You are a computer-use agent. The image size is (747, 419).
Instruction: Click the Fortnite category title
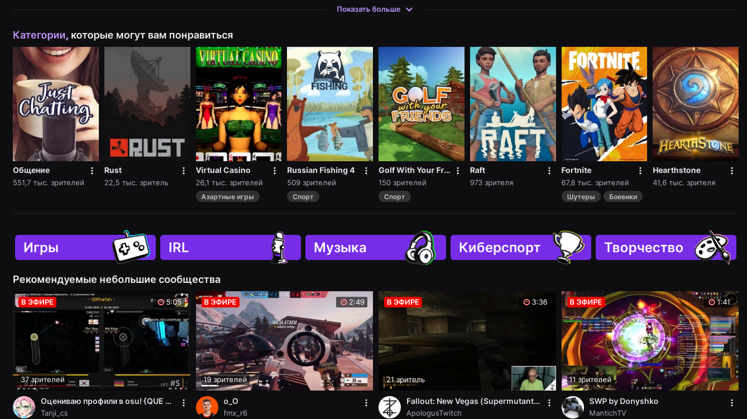click(576, 170)
